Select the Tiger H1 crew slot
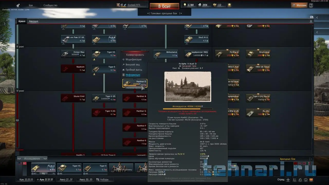 pyautogui.click(x=69, y=168)
